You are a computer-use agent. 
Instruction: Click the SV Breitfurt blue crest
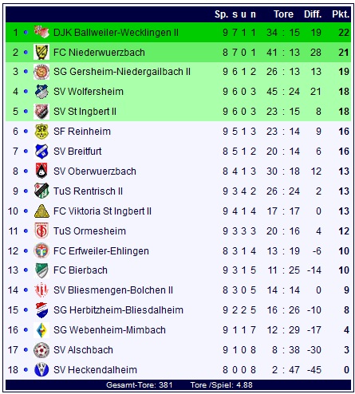(41, 152)
